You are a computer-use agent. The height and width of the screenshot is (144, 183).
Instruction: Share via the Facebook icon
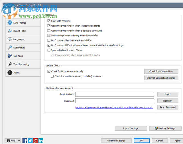click(x=25, y=141)
